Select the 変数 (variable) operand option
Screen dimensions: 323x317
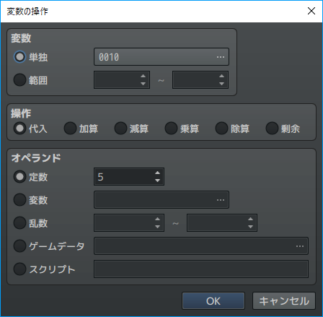point(19,200)
